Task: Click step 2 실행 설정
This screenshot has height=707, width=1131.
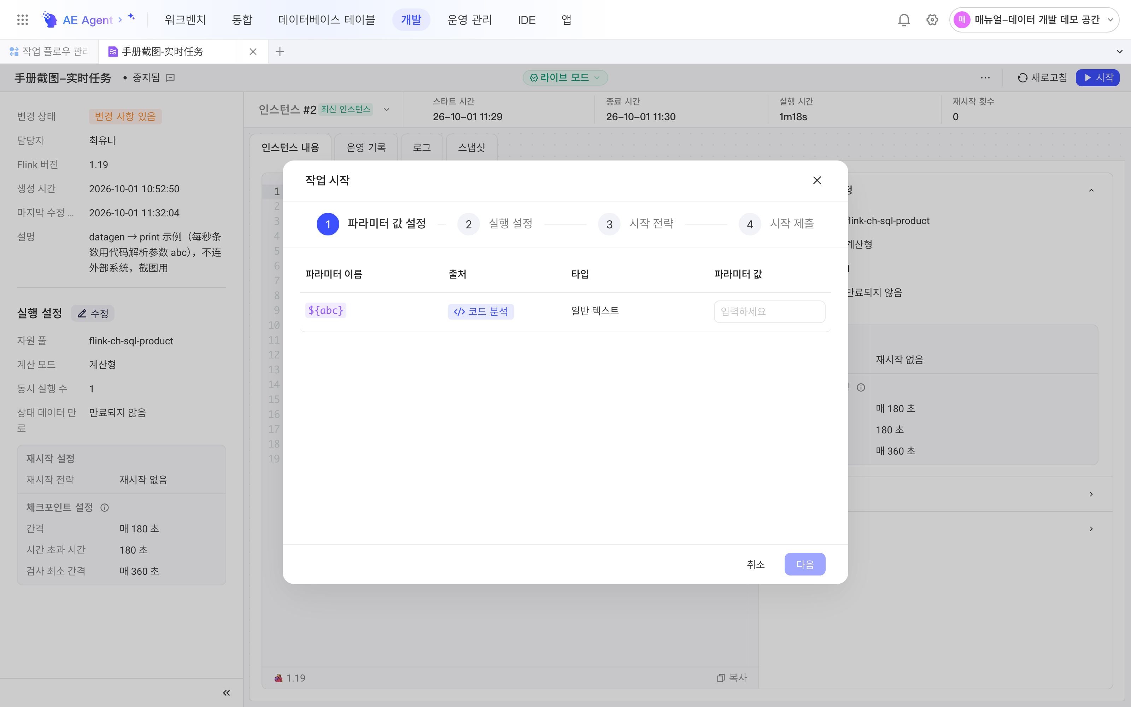Action: 496,224
